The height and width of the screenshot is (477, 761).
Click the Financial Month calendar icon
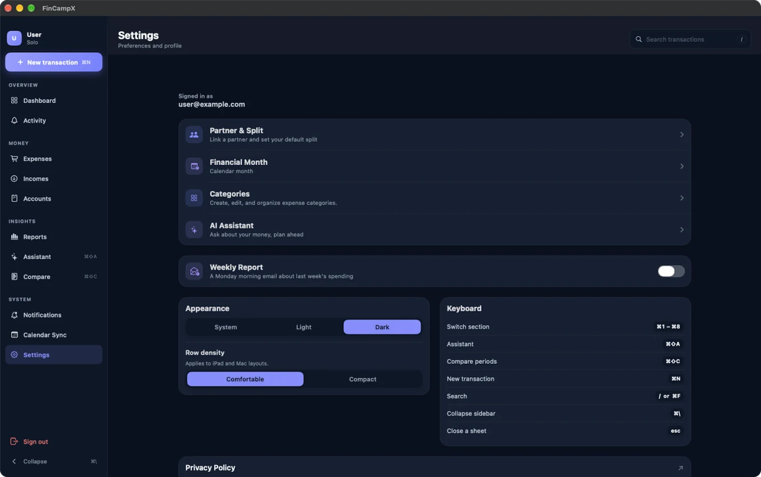(x=194, y=166)
